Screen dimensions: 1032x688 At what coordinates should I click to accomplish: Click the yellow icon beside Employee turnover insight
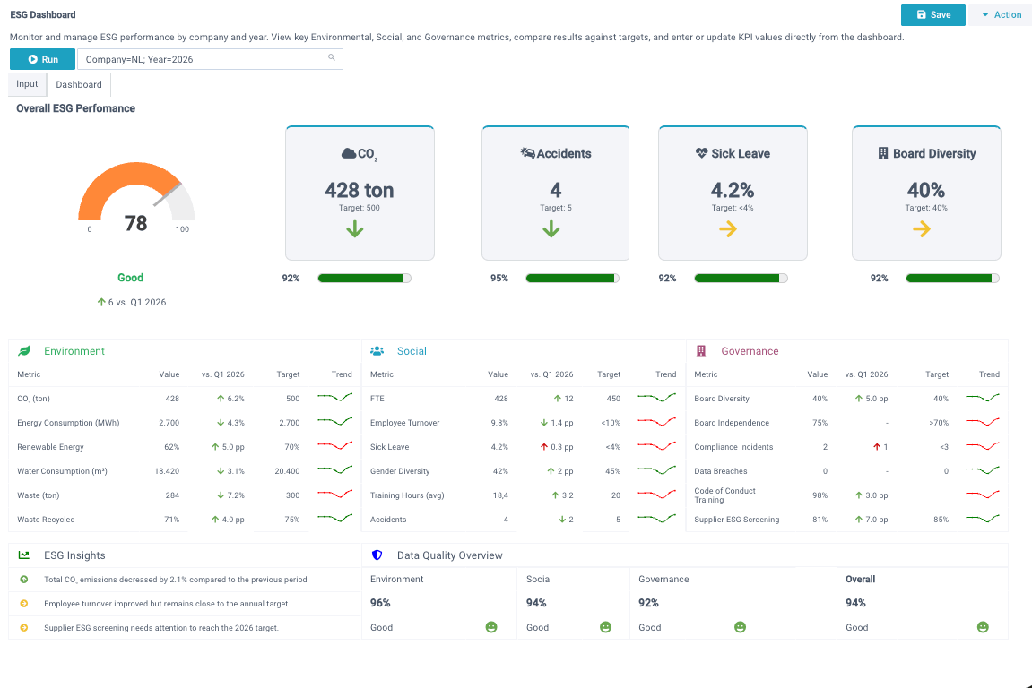pos(24,604)
